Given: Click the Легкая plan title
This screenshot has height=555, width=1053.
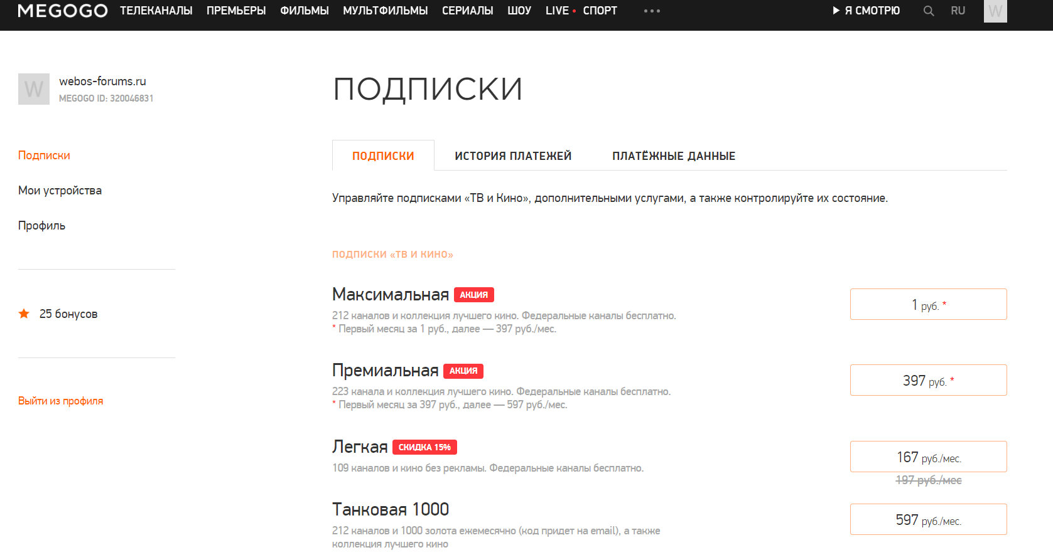Looking at the screenshot, I should click(360, 447).
